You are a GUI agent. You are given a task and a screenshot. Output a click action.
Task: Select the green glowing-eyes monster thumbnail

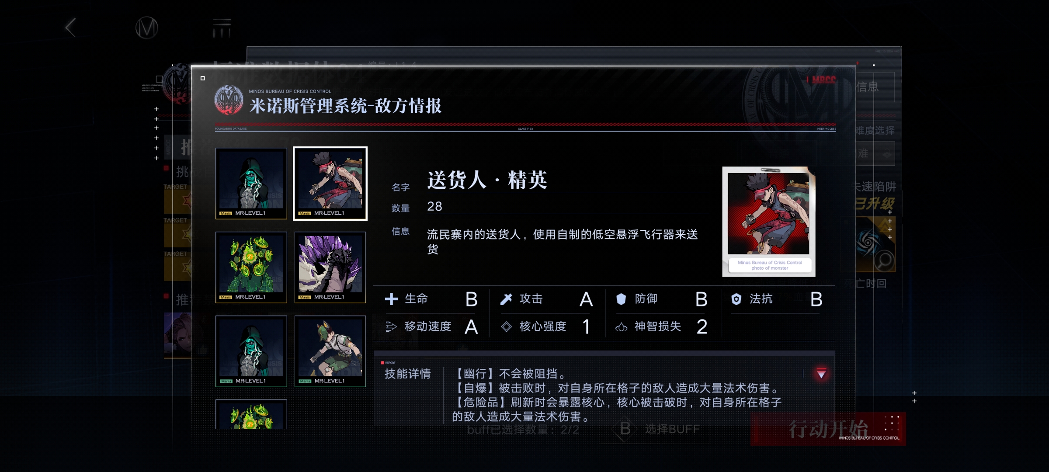(251, 267)
